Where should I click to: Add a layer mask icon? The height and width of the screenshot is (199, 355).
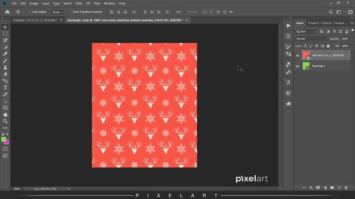[318, 188]
